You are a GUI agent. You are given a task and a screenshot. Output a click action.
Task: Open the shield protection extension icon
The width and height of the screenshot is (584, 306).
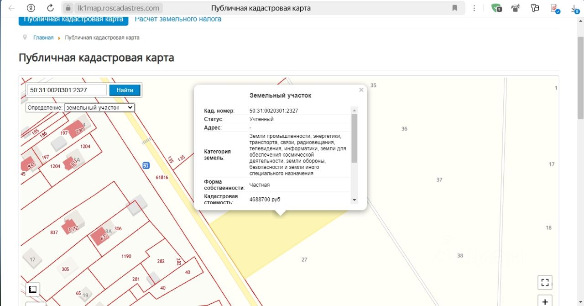pos(496,8)
